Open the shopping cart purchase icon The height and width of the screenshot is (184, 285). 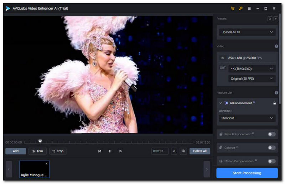click(233, 8)
